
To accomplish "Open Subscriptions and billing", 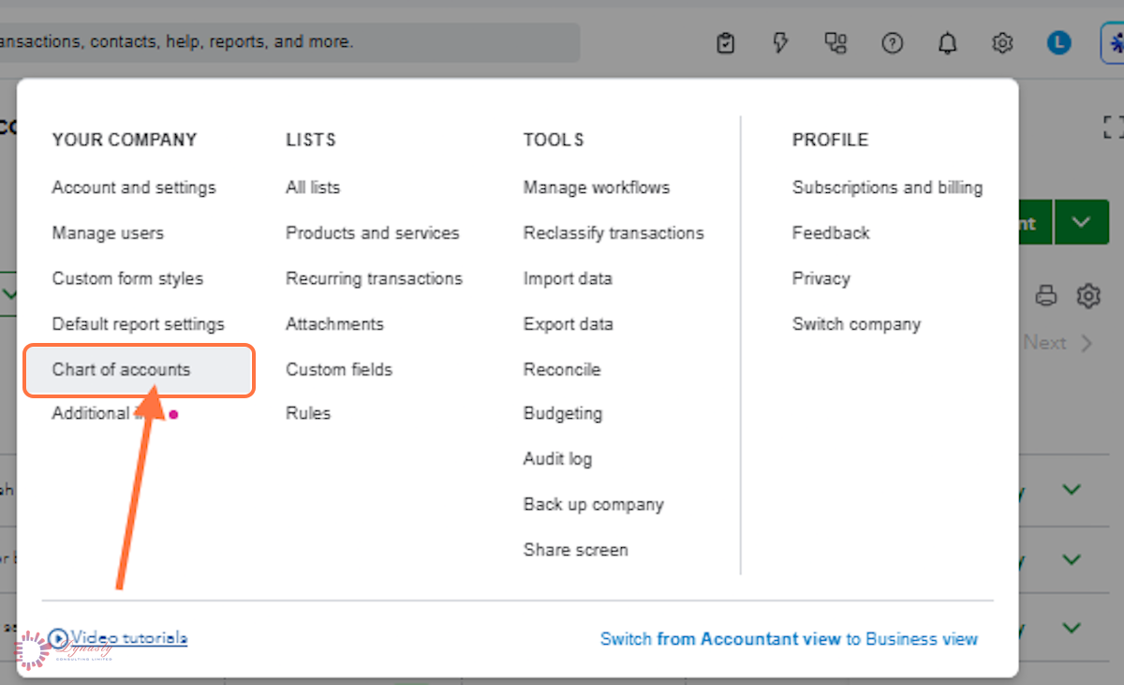I will 887,187.
